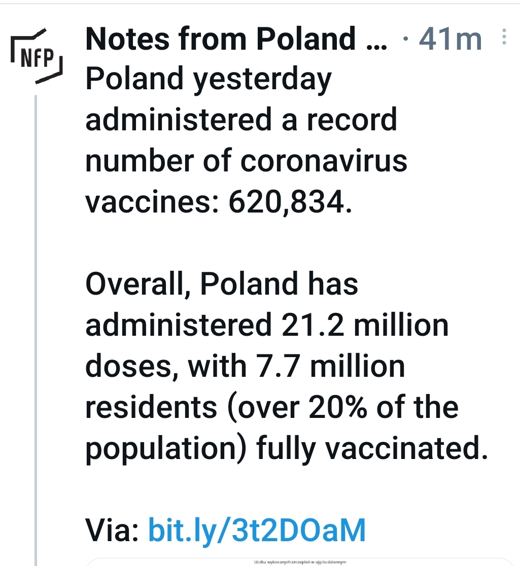The height and width of the screenshot is (566, 520).
Task: Click the 'administered 21.2 million' text line
Action: pos(267,325)
